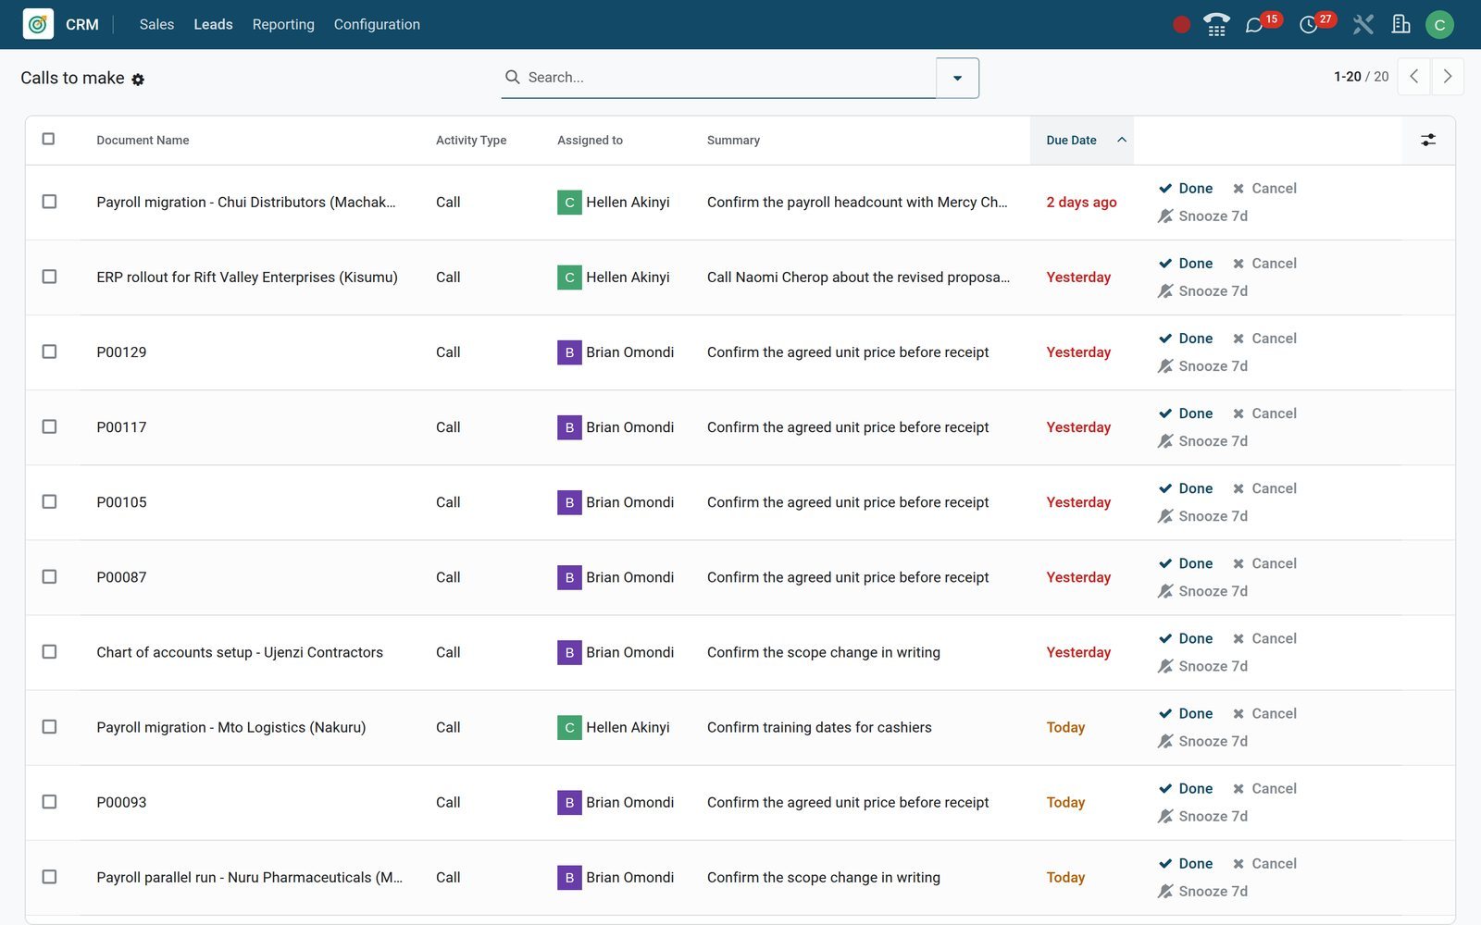Screen dimensions: 1481x925
Task: Cancel the ERP rollout Rift Valley call
Action: tap(1264, 264)
